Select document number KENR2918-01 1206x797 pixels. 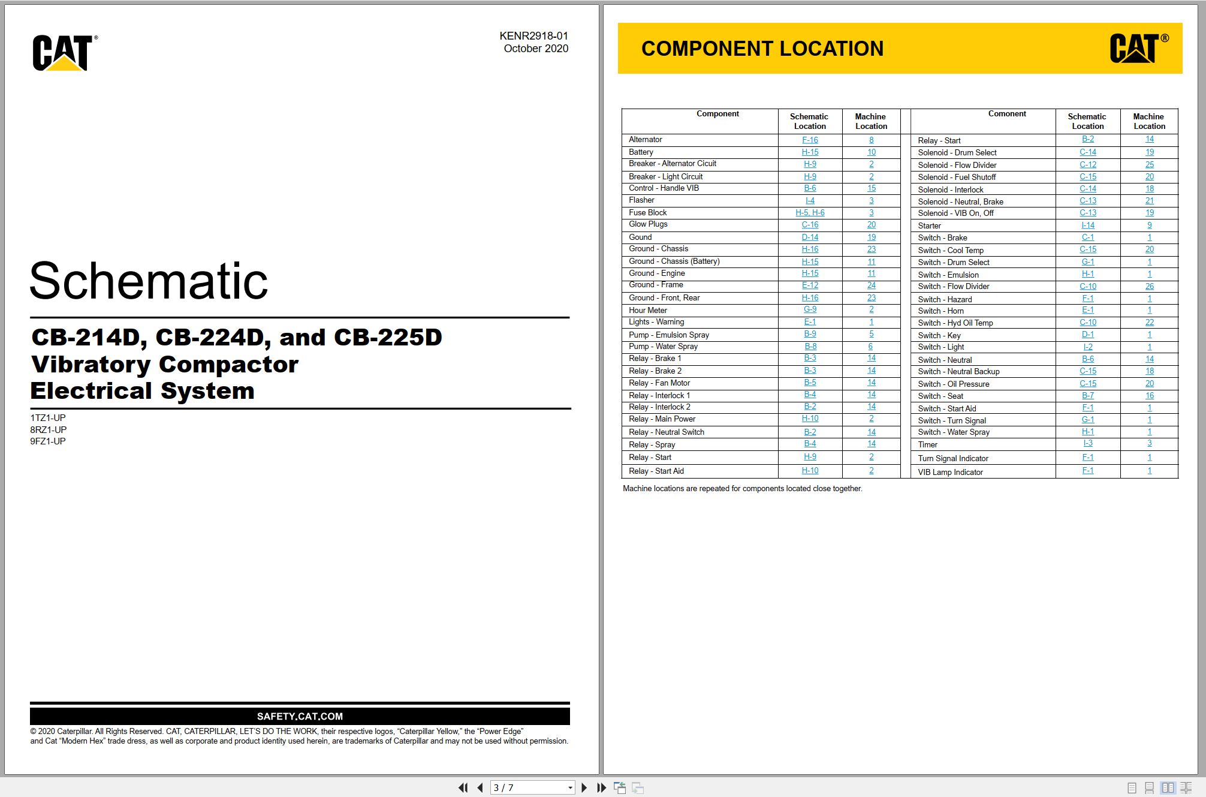pyautogui.click(x=533, y=36)
